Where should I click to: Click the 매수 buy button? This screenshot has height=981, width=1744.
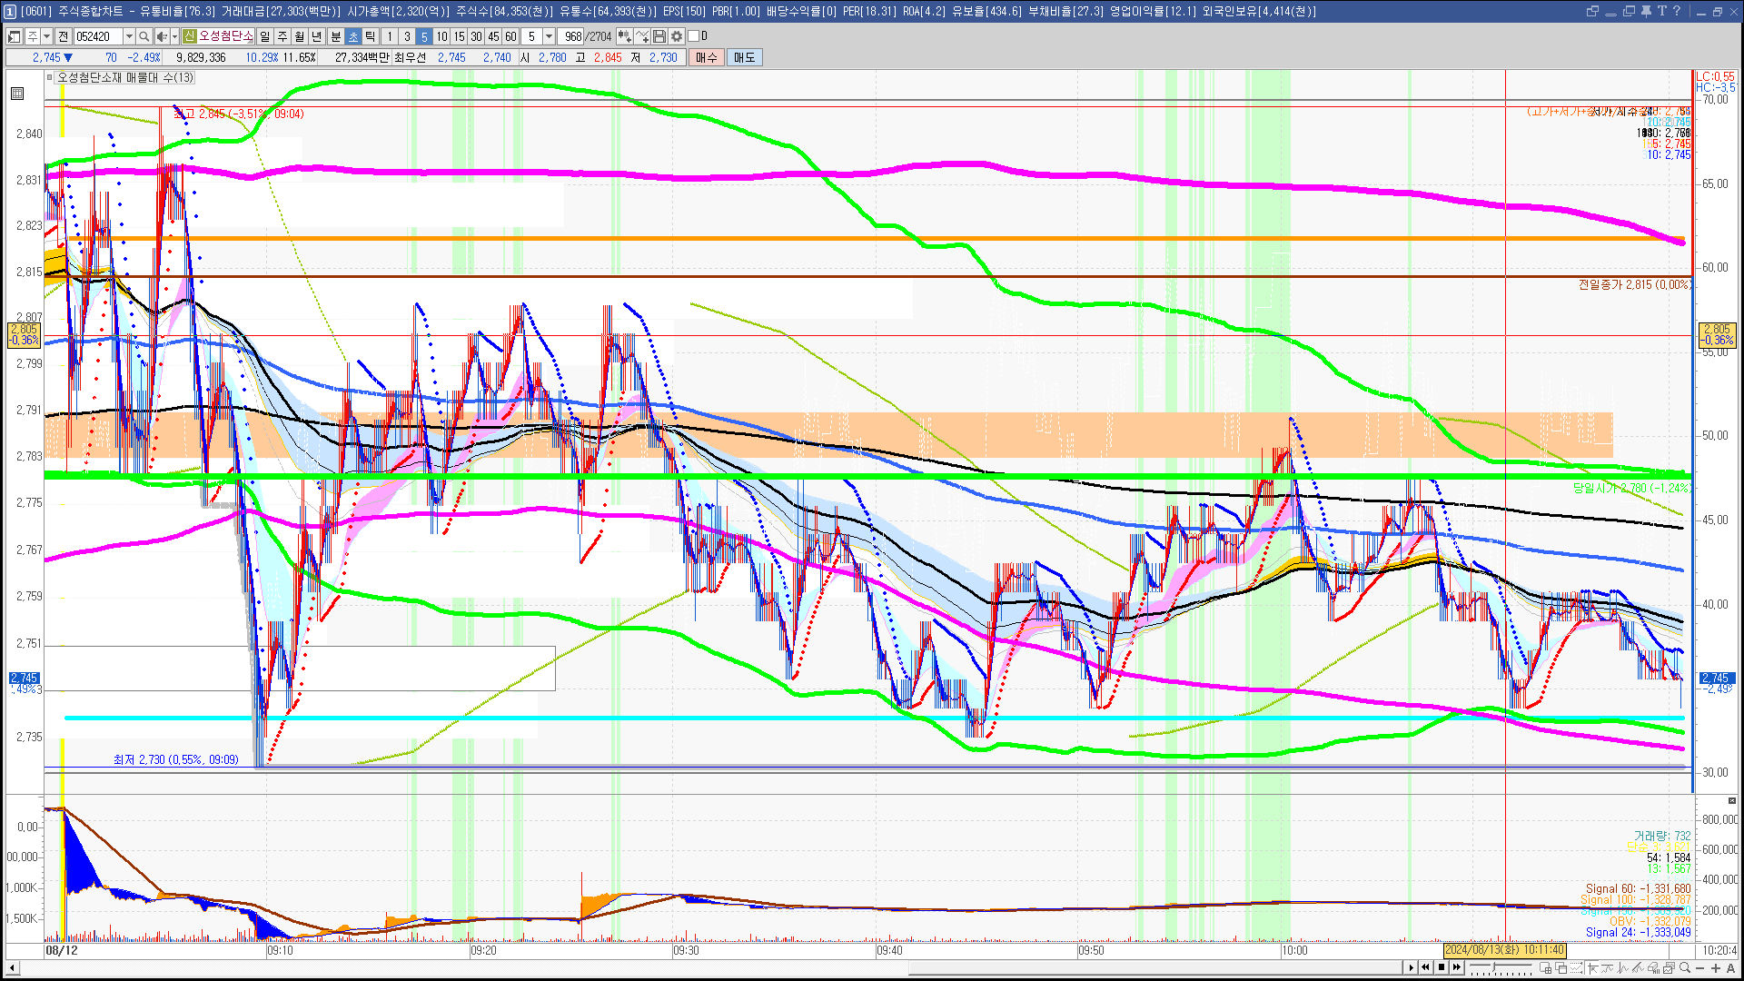[707, 57]
